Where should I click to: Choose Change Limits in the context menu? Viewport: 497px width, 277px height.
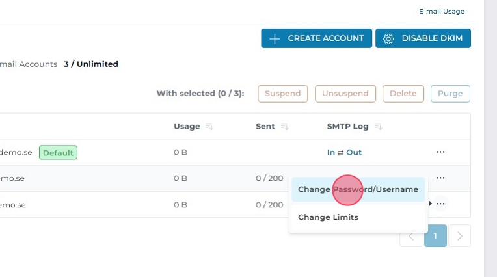click(x=328, y=217)
